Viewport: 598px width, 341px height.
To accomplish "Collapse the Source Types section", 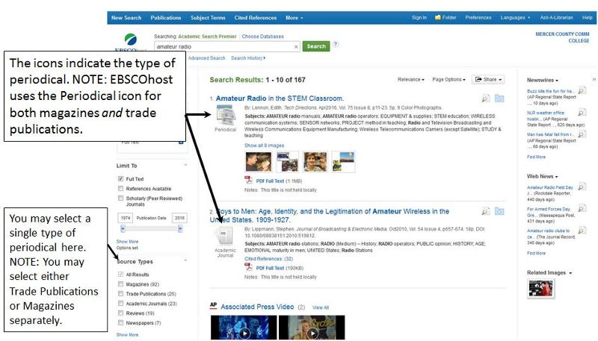I will click(x=185, y=260).
